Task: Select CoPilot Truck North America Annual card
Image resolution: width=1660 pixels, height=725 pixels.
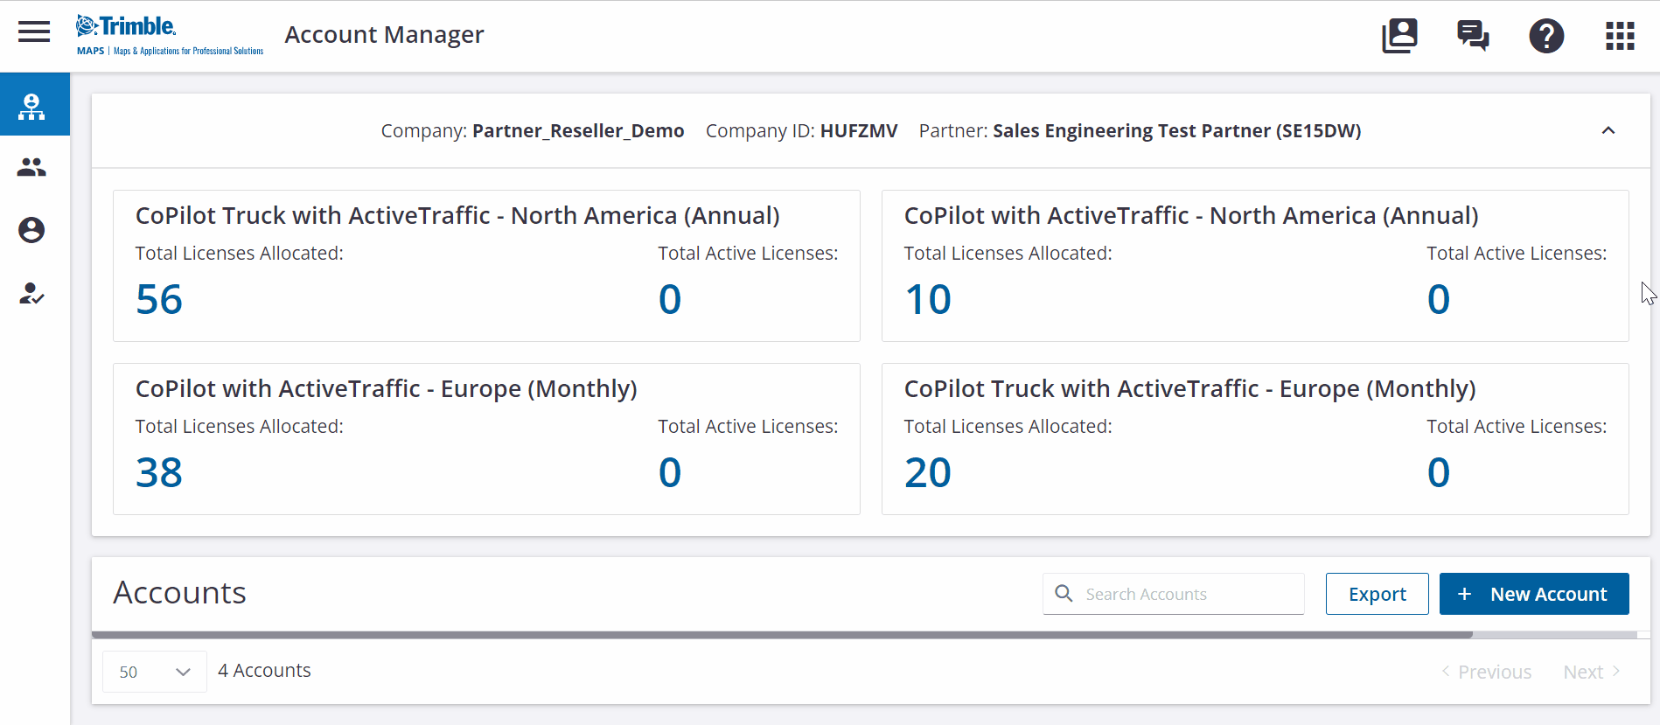Action: (486, 266)
